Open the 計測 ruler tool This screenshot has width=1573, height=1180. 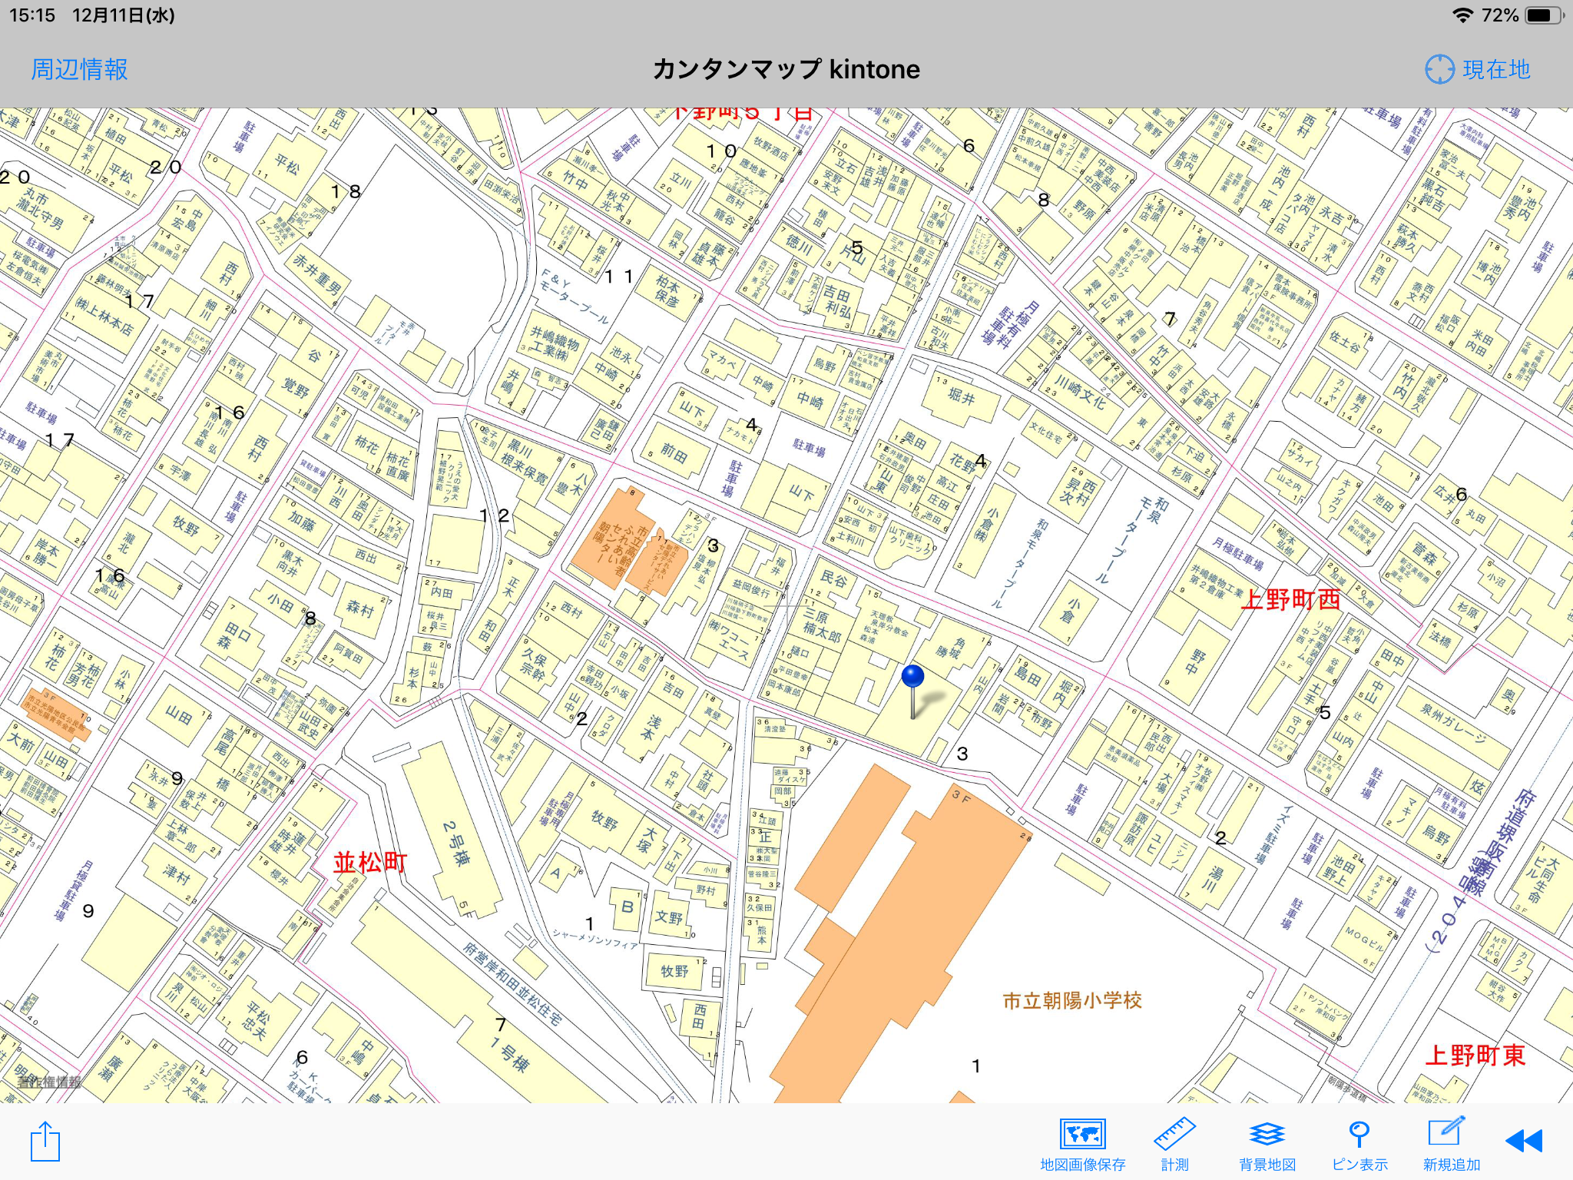[x=1174, y=1145]
